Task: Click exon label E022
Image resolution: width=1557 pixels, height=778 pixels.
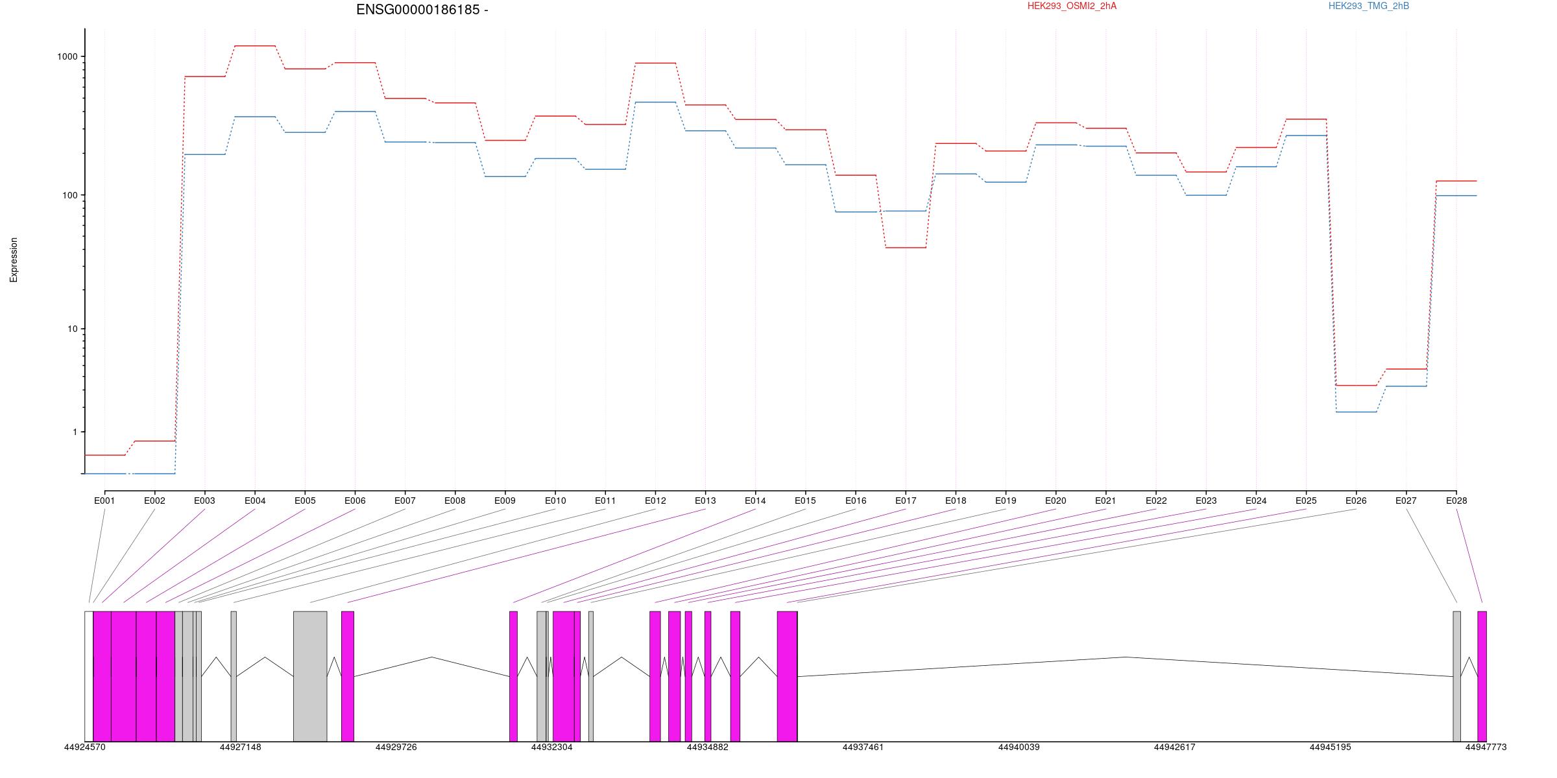Action: tap(1156, 501)
